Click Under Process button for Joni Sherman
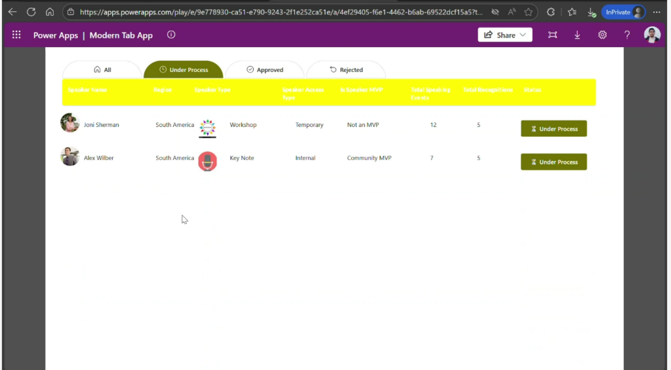 pyautogui.click(x=554, y=129)
